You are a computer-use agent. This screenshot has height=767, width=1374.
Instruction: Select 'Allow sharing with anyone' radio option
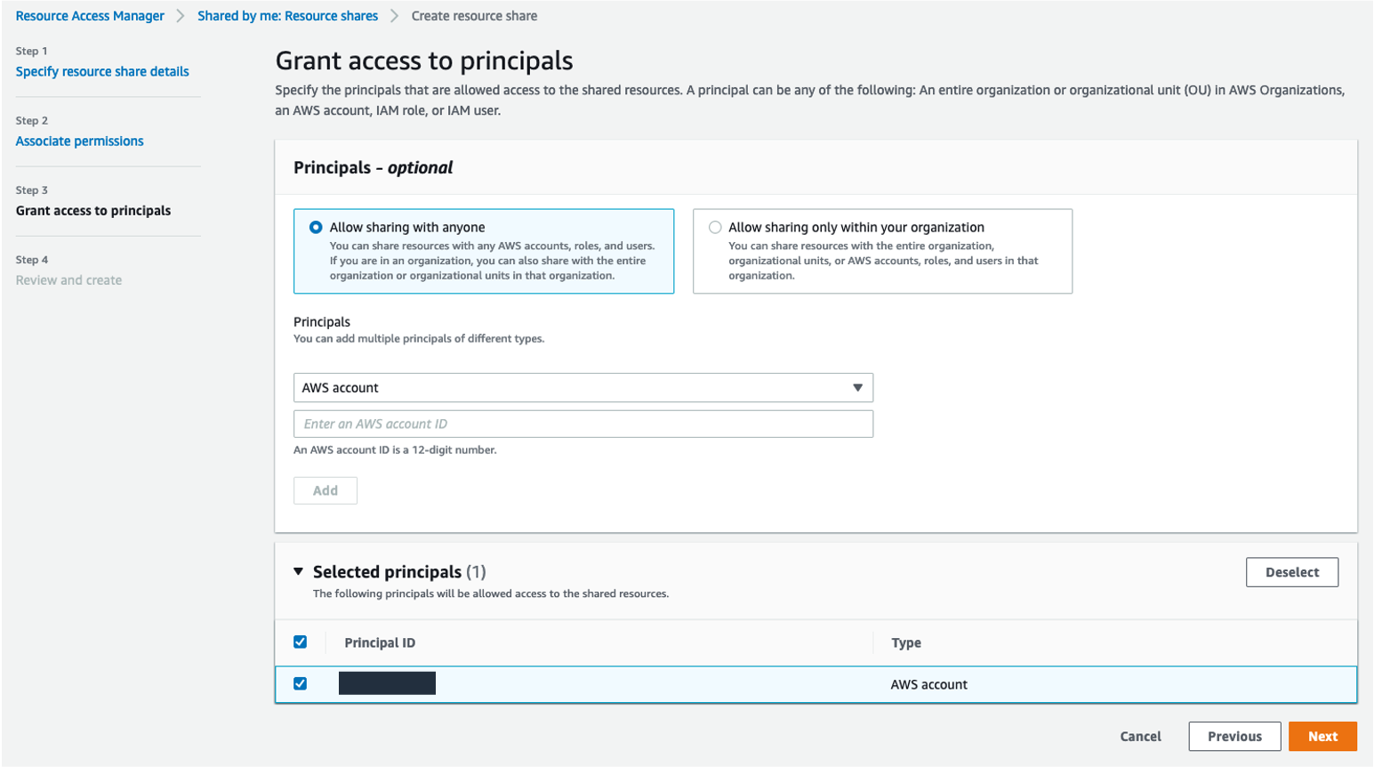316,228
